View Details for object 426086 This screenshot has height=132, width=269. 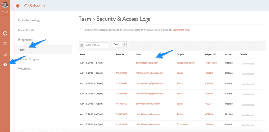pyautogui.click(x=248, y=74)
